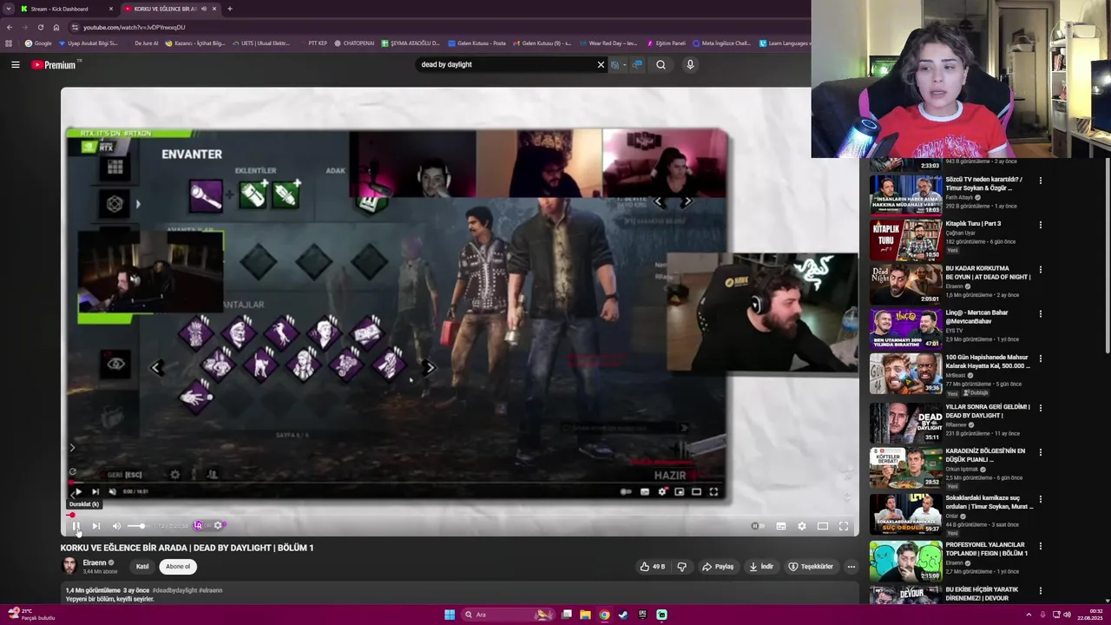The image size is (1111, 625).
Task: Open a new browser tab
Action: tap(229, 9)
